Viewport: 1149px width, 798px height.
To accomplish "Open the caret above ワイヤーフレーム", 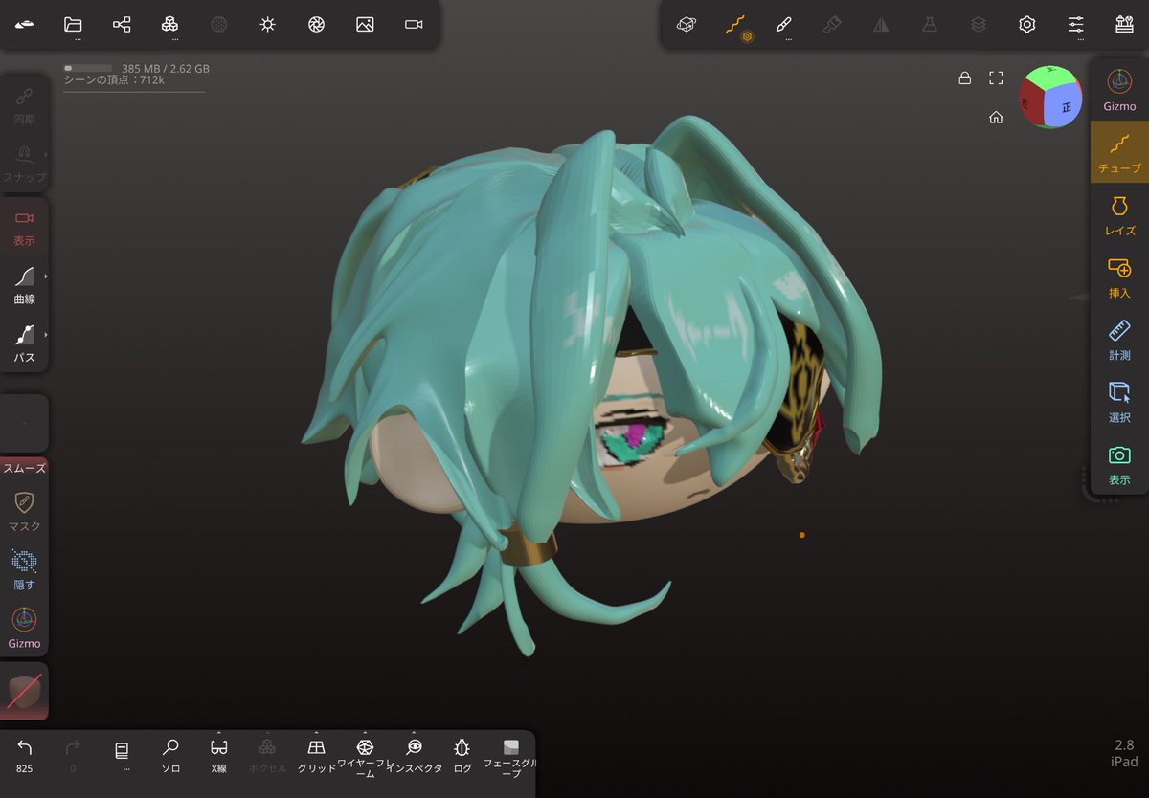I will click(x=365, y=733).
